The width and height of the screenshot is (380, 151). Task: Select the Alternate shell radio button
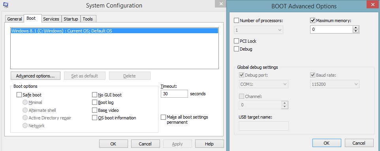25,110
